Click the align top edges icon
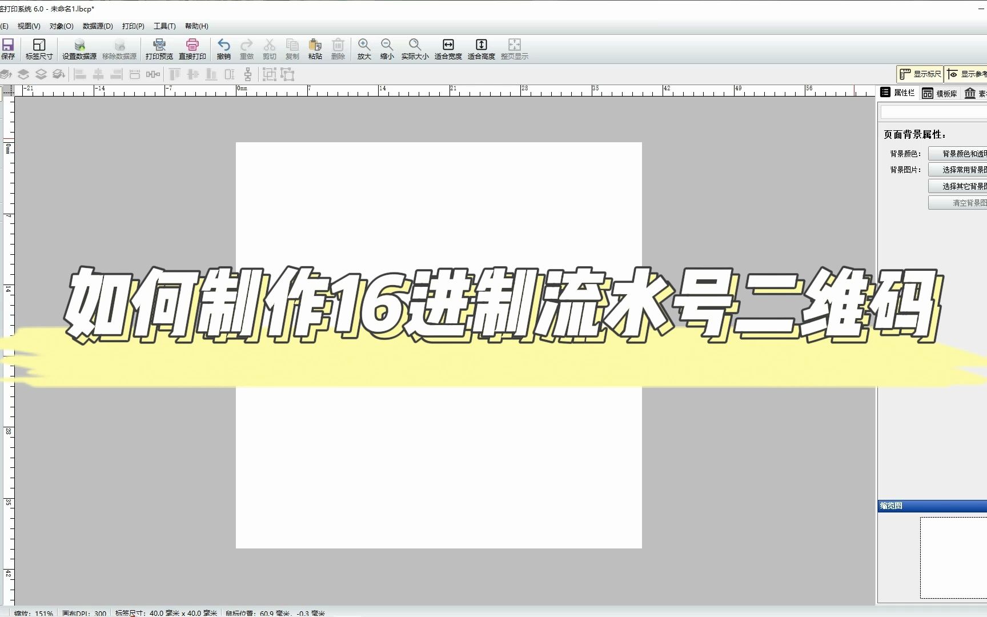987x617 pixels. 175,74
